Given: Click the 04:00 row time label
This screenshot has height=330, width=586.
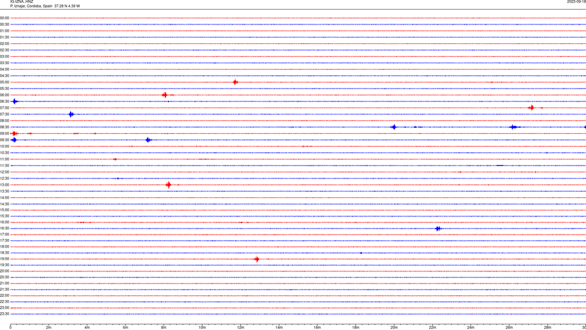Looking at the screenshot, I should 4,69.
